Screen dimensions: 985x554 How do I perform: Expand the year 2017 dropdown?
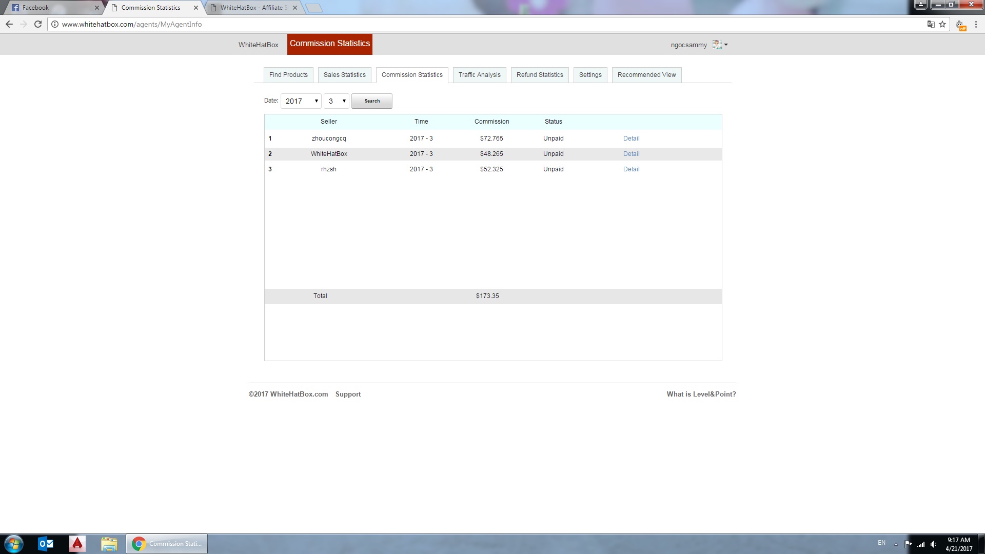[301, 101]
